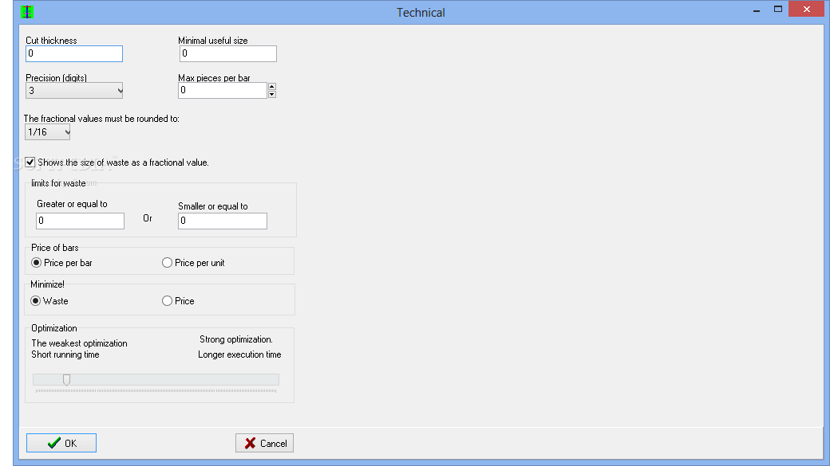Click the Cancel button
This screenshot has width=830, height=466.
[x=265, y=443]
